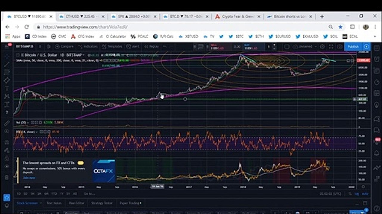This screenshot has height=214, width=382.
Task: Open the Pine Editor panel tab
Action: point(76,203)
